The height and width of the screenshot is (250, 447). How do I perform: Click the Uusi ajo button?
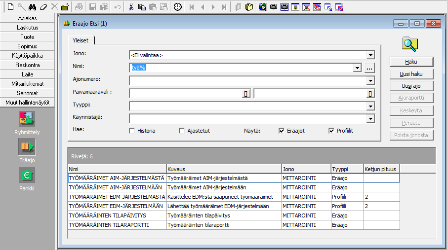(411, 86)
